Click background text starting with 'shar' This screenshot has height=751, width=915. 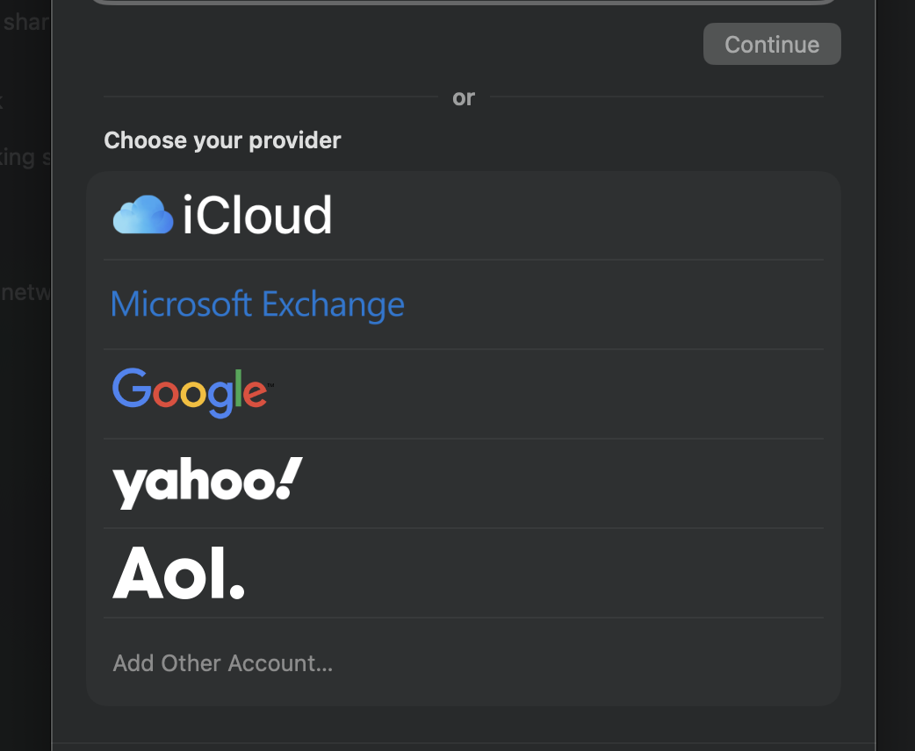(x=25, y=22)
